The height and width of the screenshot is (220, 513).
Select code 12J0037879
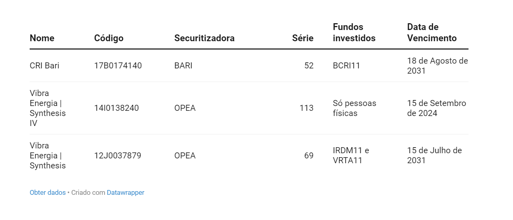(118, 156)
